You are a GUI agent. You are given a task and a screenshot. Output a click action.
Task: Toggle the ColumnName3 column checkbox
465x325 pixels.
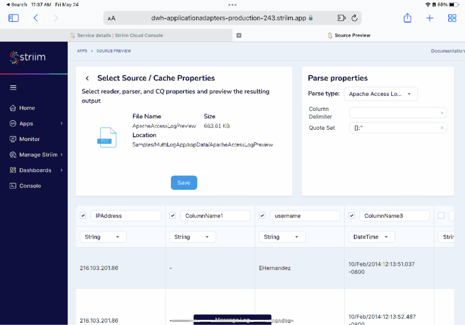click(x=351, y=216)
